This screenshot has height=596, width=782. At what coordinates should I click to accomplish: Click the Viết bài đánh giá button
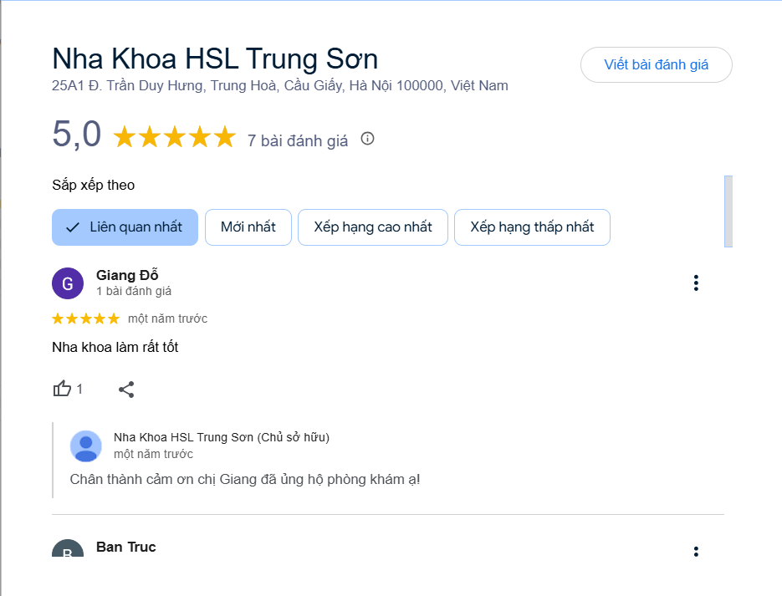pyautogui.click(x=656, y=64)
